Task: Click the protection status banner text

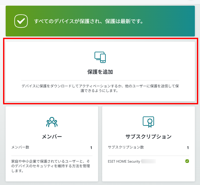Action: click(89, 21)
